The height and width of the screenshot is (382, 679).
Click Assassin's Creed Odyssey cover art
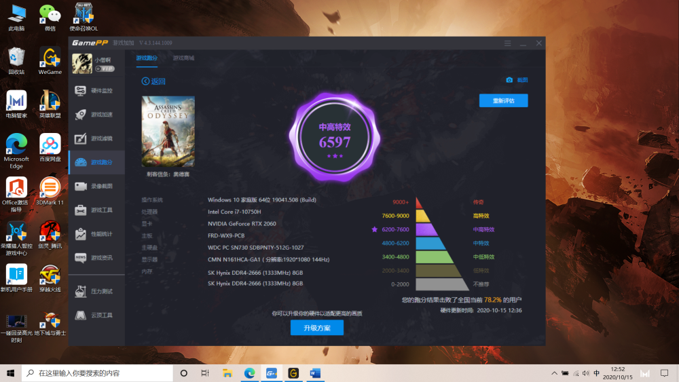168,132
